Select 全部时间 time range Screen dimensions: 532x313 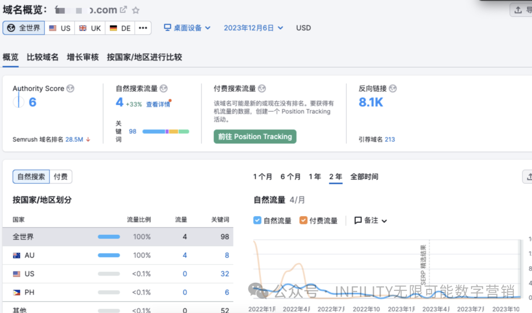(364, 177)
